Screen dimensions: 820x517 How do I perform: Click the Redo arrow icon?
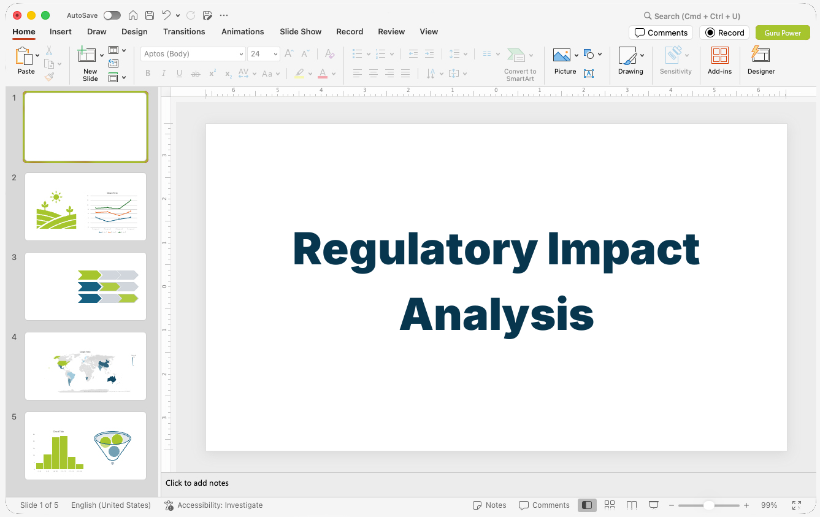click(x=190, y=15)
